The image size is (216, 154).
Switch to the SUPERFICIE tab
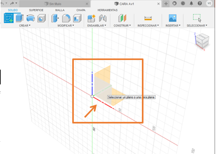36,10
